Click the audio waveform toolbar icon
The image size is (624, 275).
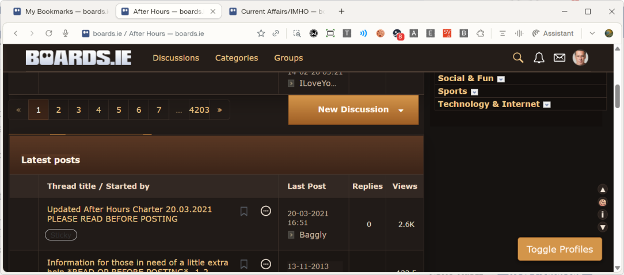click(519, 33)
